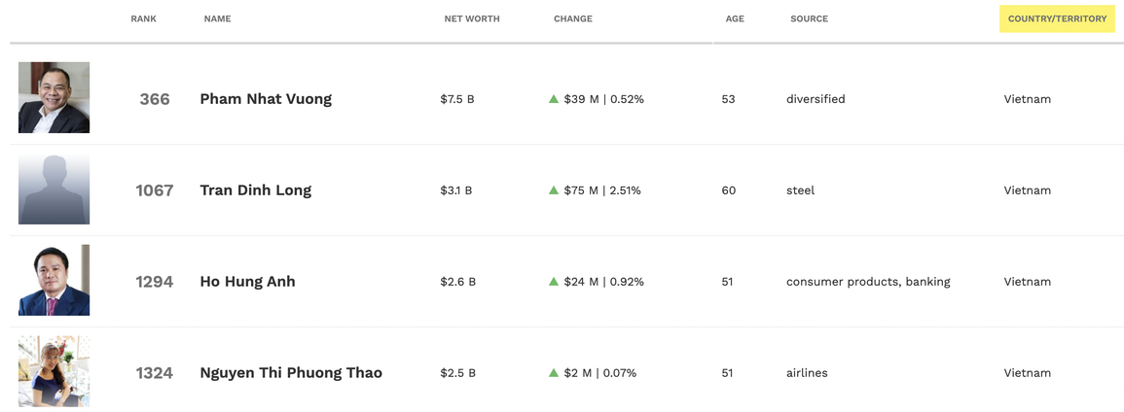Screen dimensions: 1124x412
Task: Click the green up arrow beside $2 M change
Action: [554, 373]
